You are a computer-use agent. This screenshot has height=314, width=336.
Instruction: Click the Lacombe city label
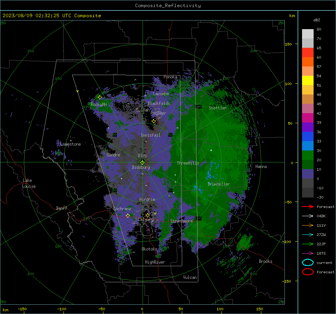[161, 94]
